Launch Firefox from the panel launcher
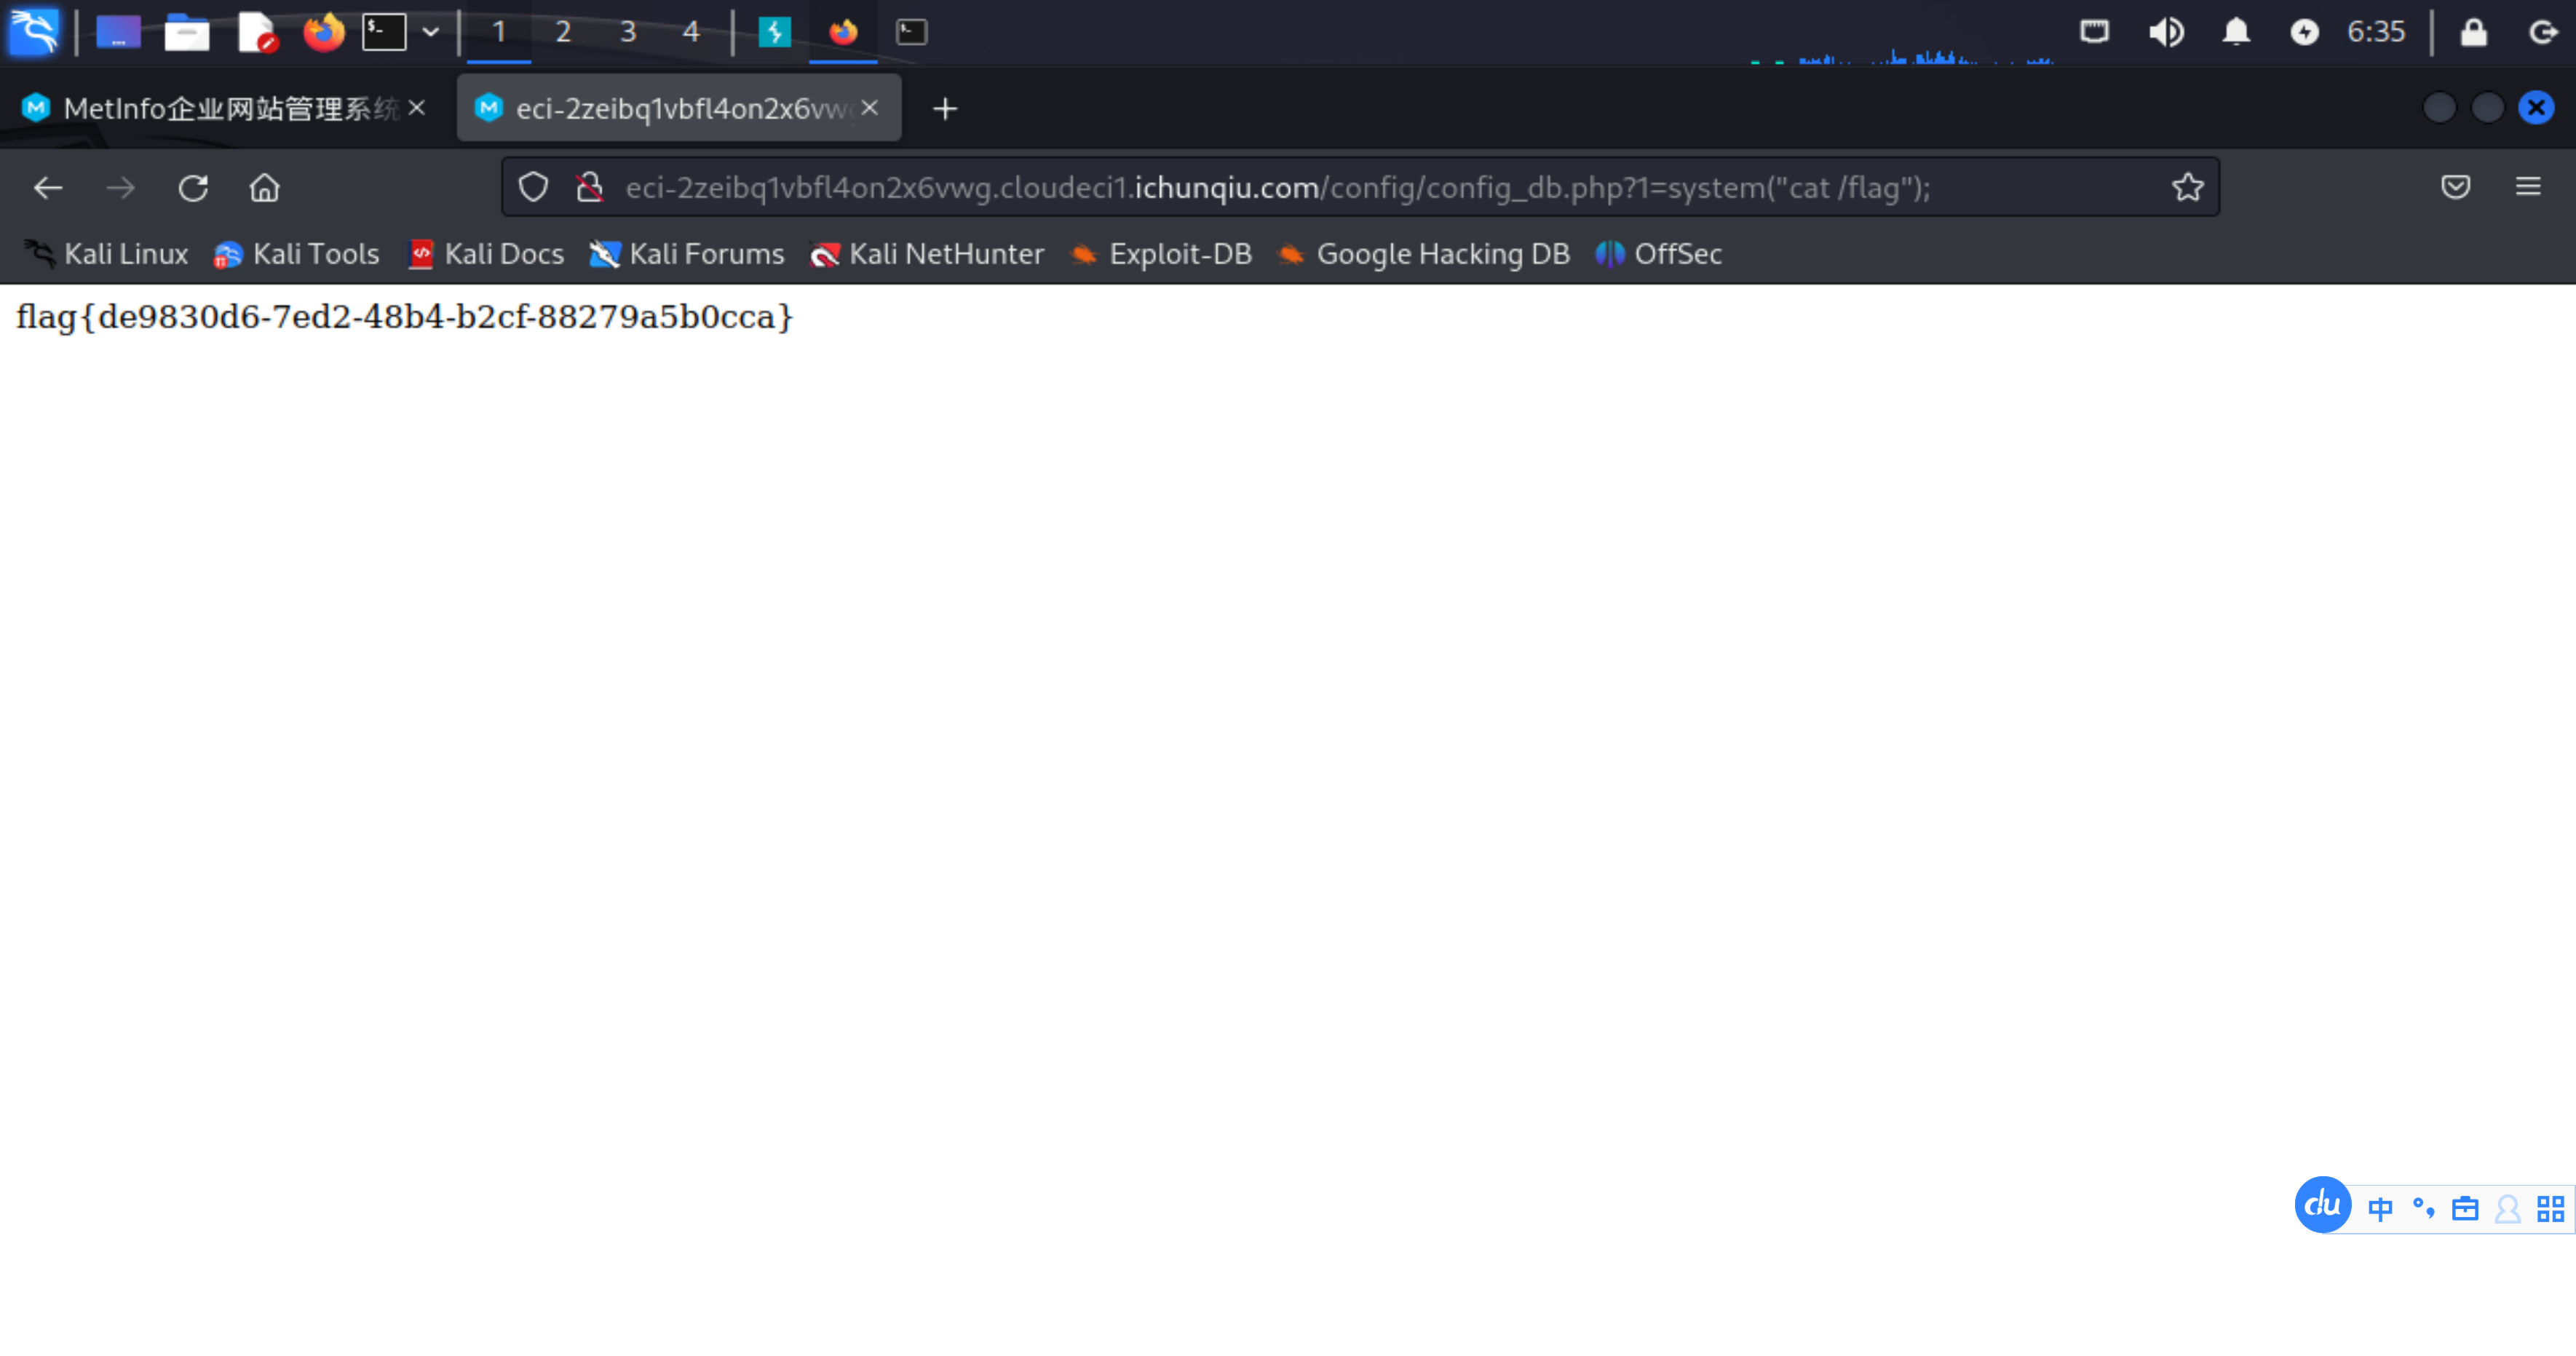 tap(323, 32)
